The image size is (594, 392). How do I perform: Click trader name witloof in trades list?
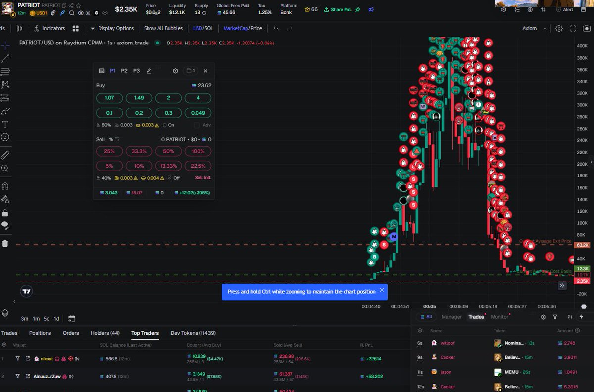pos(447,343)
